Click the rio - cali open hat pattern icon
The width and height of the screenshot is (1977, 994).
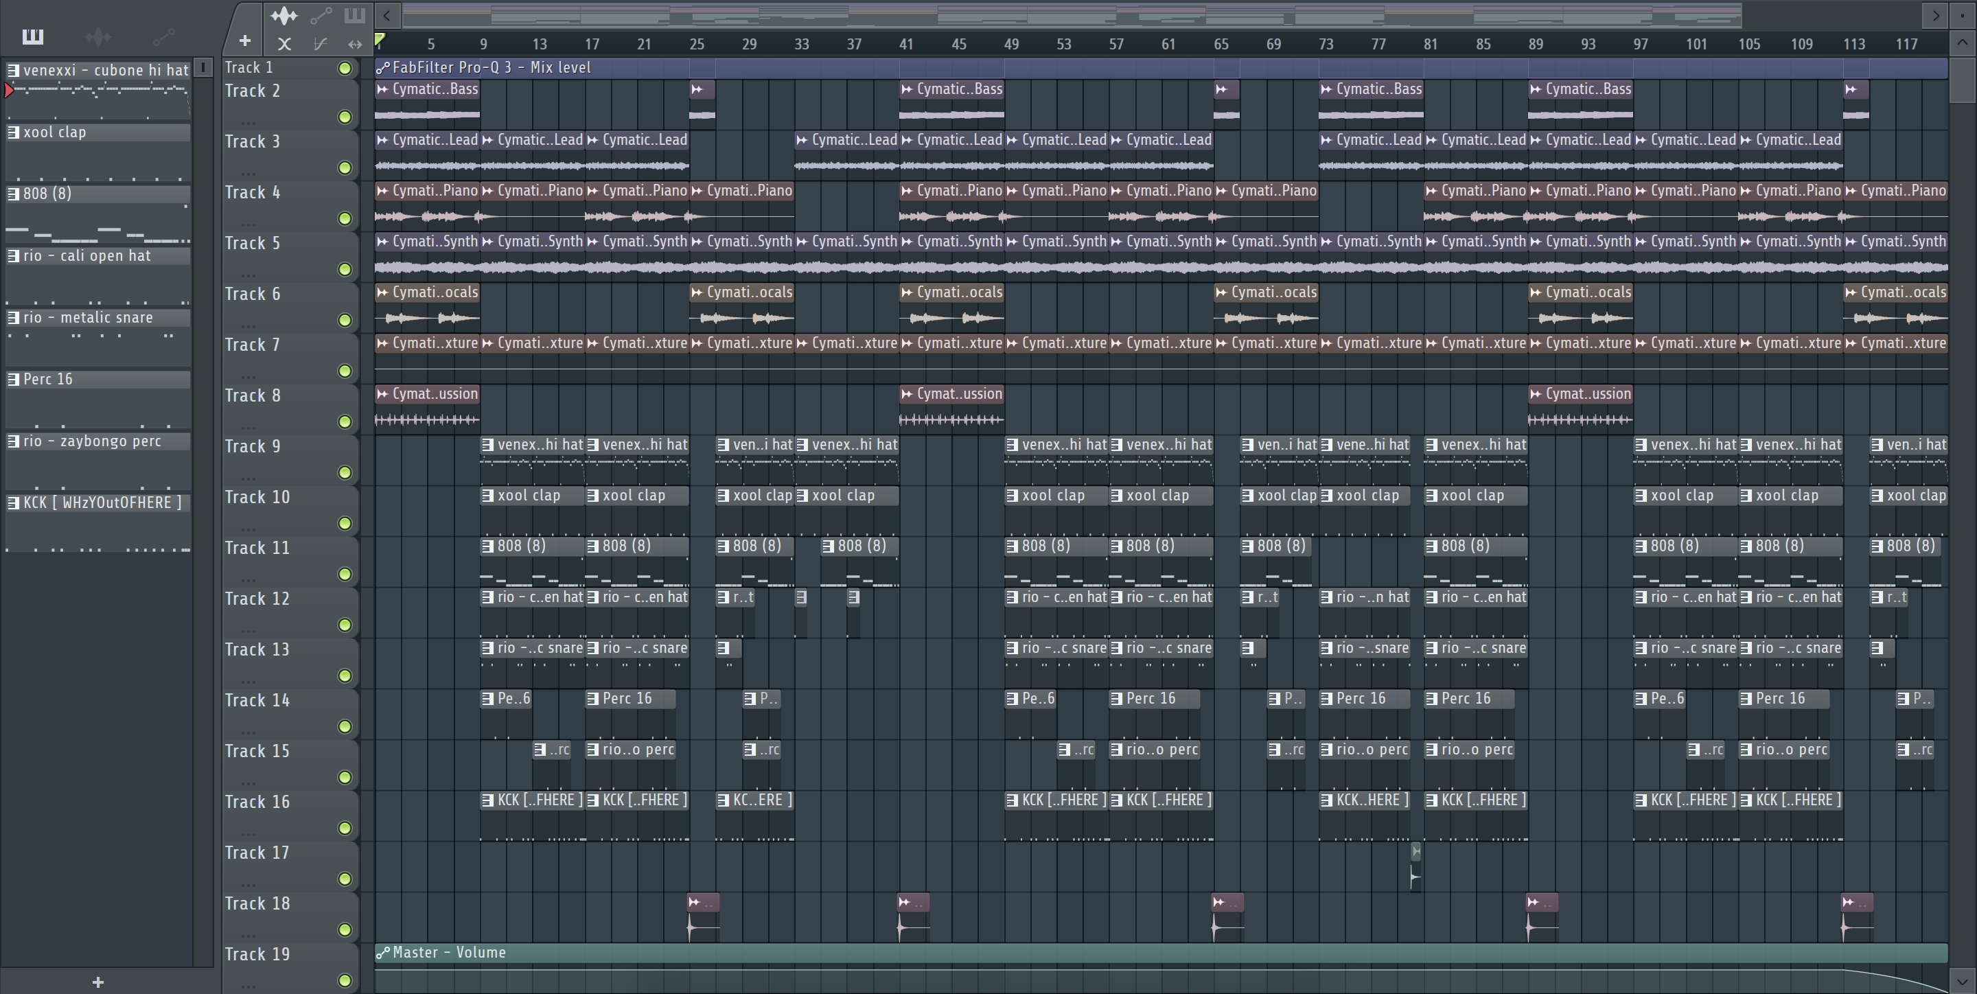(13, 255)
